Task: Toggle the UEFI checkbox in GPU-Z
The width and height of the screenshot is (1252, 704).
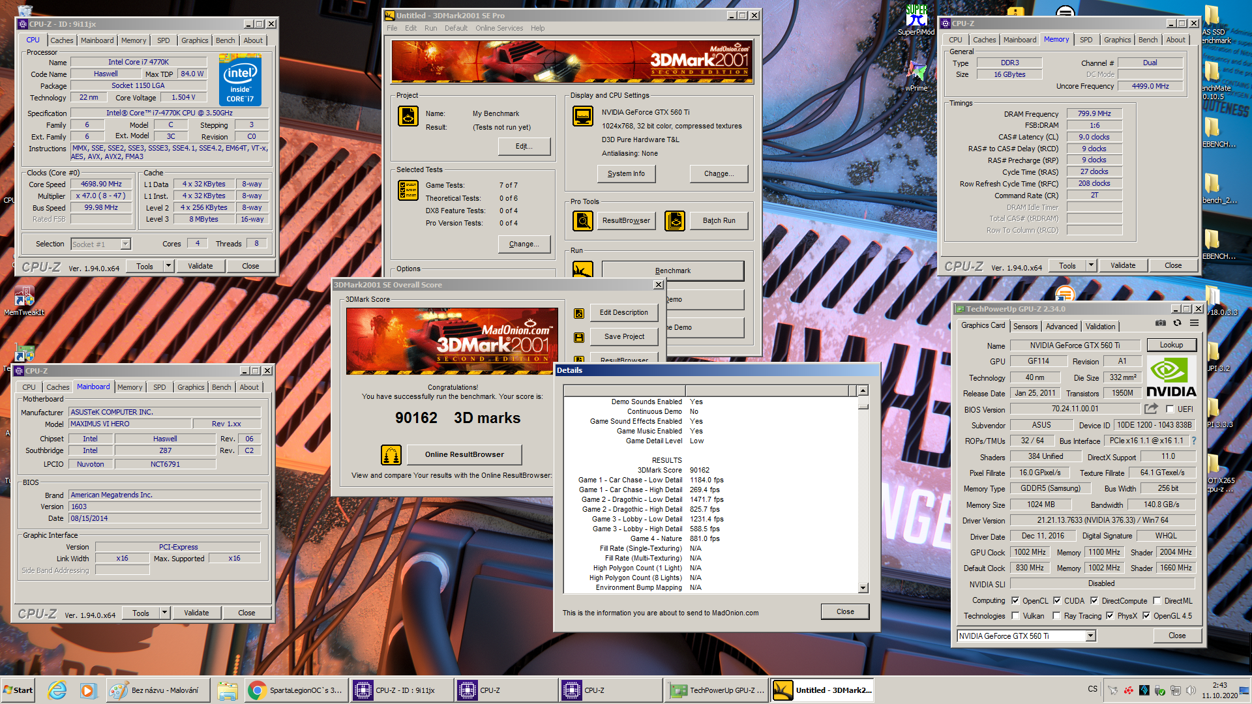Action: point(1170,409)
